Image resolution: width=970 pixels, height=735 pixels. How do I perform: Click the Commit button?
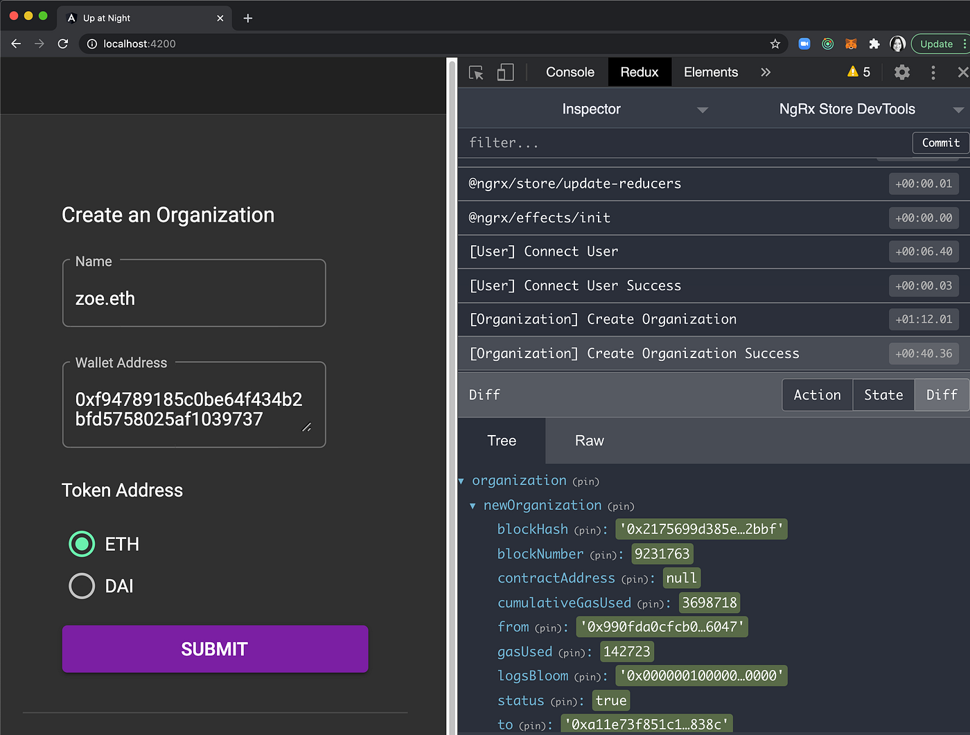point(940,143)
